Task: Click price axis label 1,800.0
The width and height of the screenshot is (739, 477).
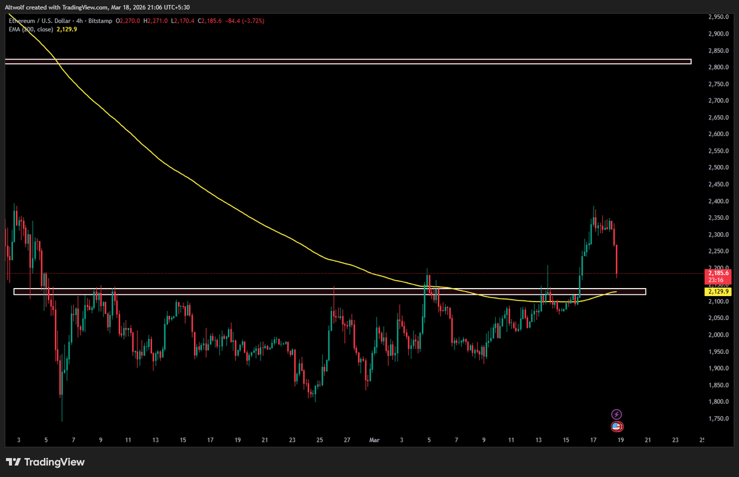Action: click(x=718, y=402)
